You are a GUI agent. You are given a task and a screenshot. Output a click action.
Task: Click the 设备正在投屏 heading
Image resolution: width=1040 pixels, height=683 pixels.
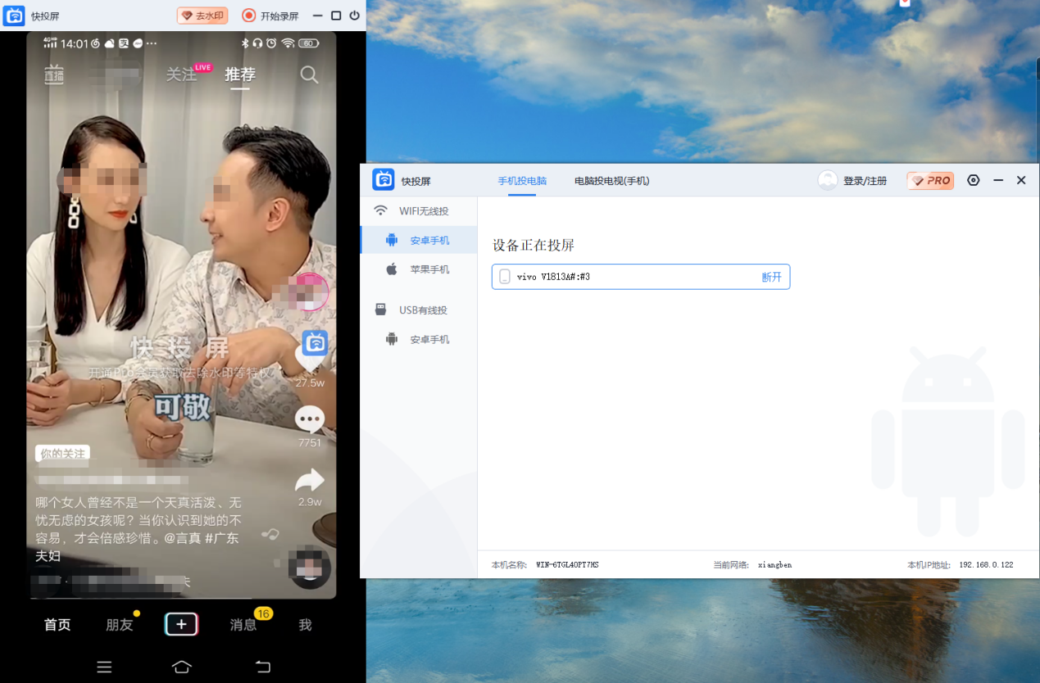click(534, 245)
